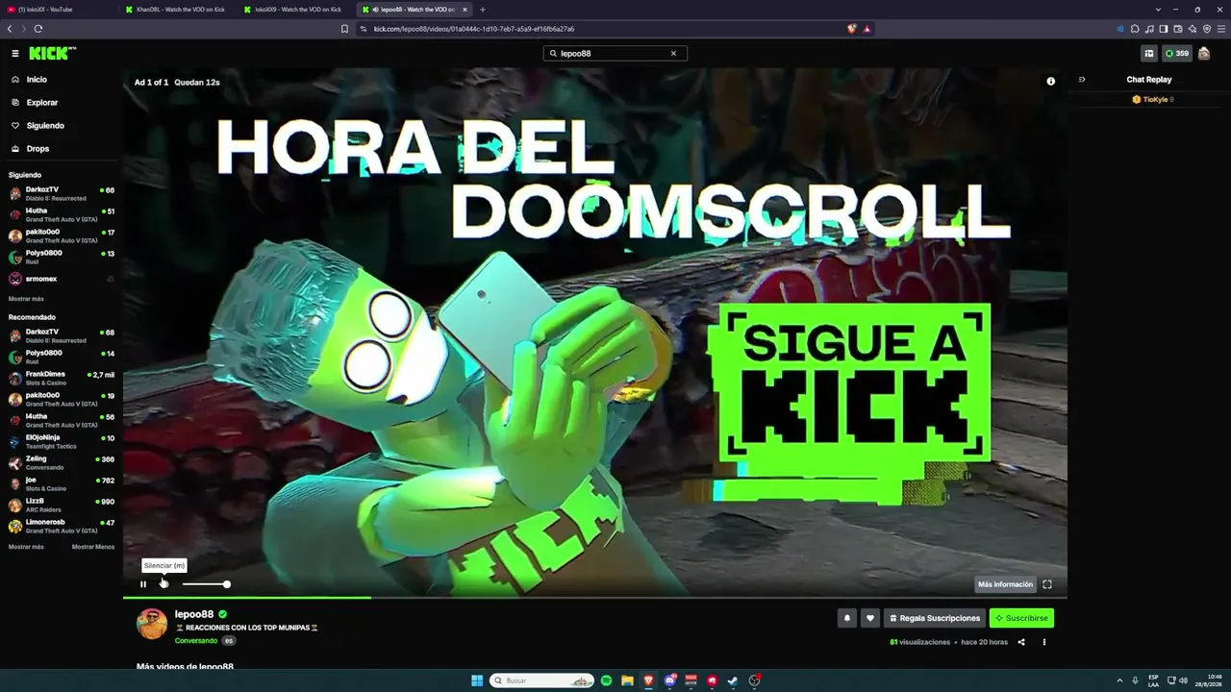Open Zeling recommended channel
Viewport: 1231px width, 692px height.
(x=62, y=462)
